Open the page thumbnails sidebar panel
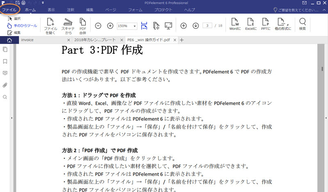The width and height of the screenshot is (328, 192). tap(5, 50)
